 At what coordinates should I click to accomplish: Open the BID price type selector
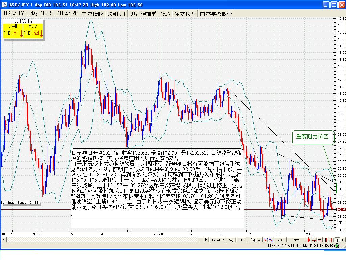click(241, 240)
